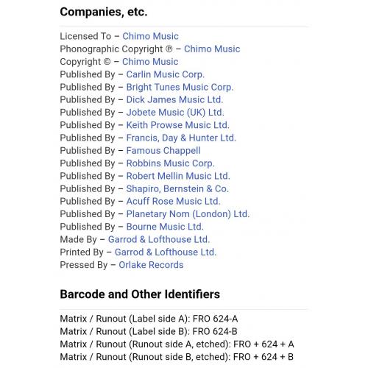Viewport: 368px width, 368px height.
Task: Open Garrod & Lofthouse Ltd. beside Printed By
Action: (166, 252)
